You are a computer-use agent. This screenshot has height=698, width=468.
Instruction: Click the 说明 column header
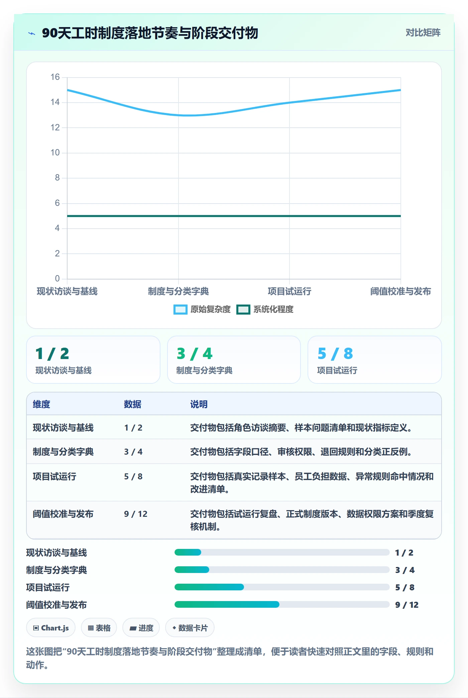click(x=199, y=404)
